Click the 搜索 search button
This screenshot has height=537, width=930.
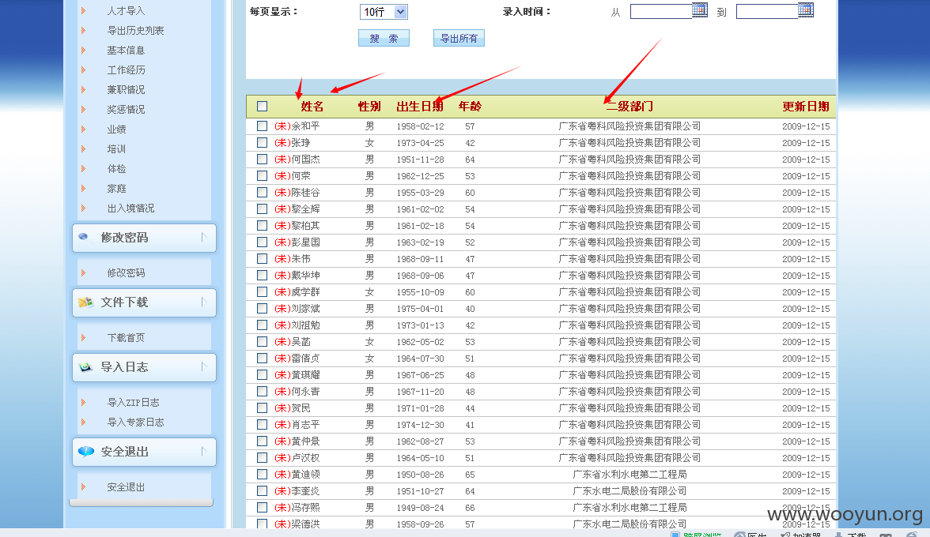pyautogui.click(x=384, y=38)
